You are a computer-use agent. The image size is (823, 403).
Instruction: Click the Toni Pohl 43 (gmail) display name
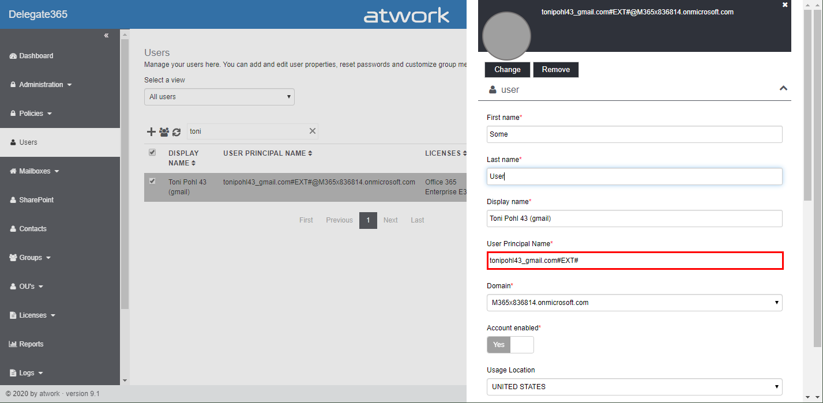187,187
